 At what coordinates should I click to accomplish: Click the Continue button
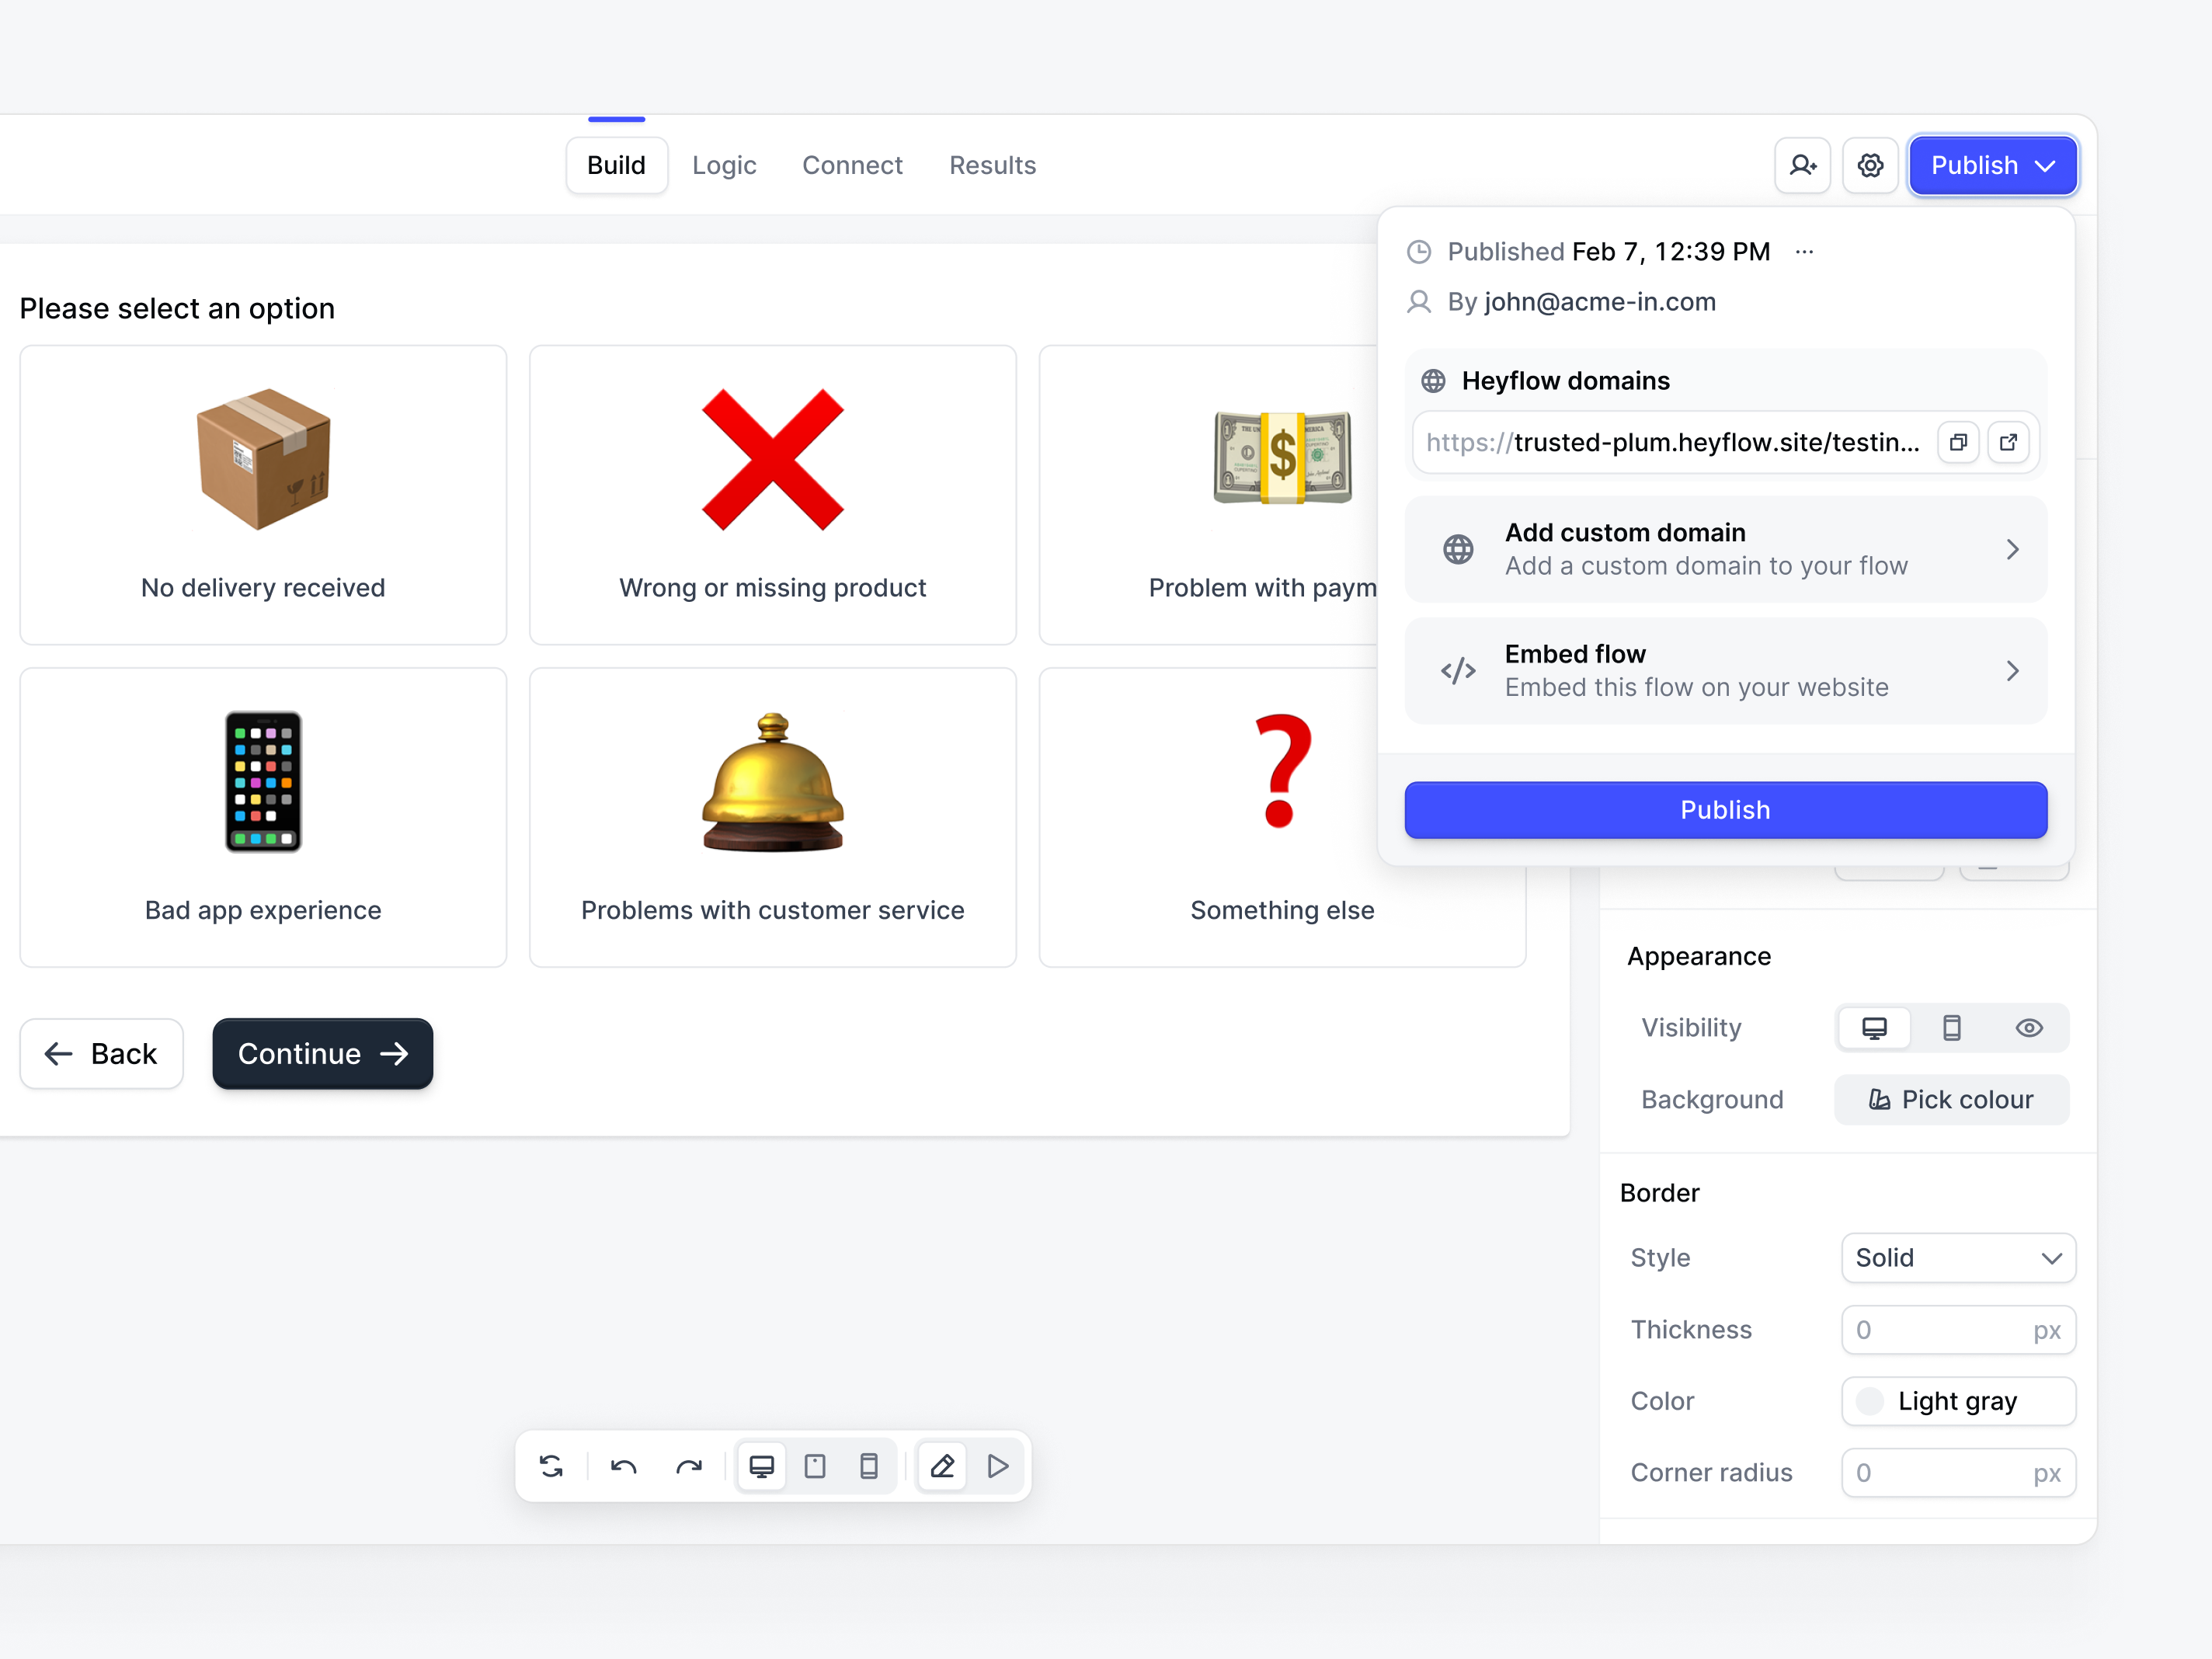pyautogui.click(x=322, y=1054)
